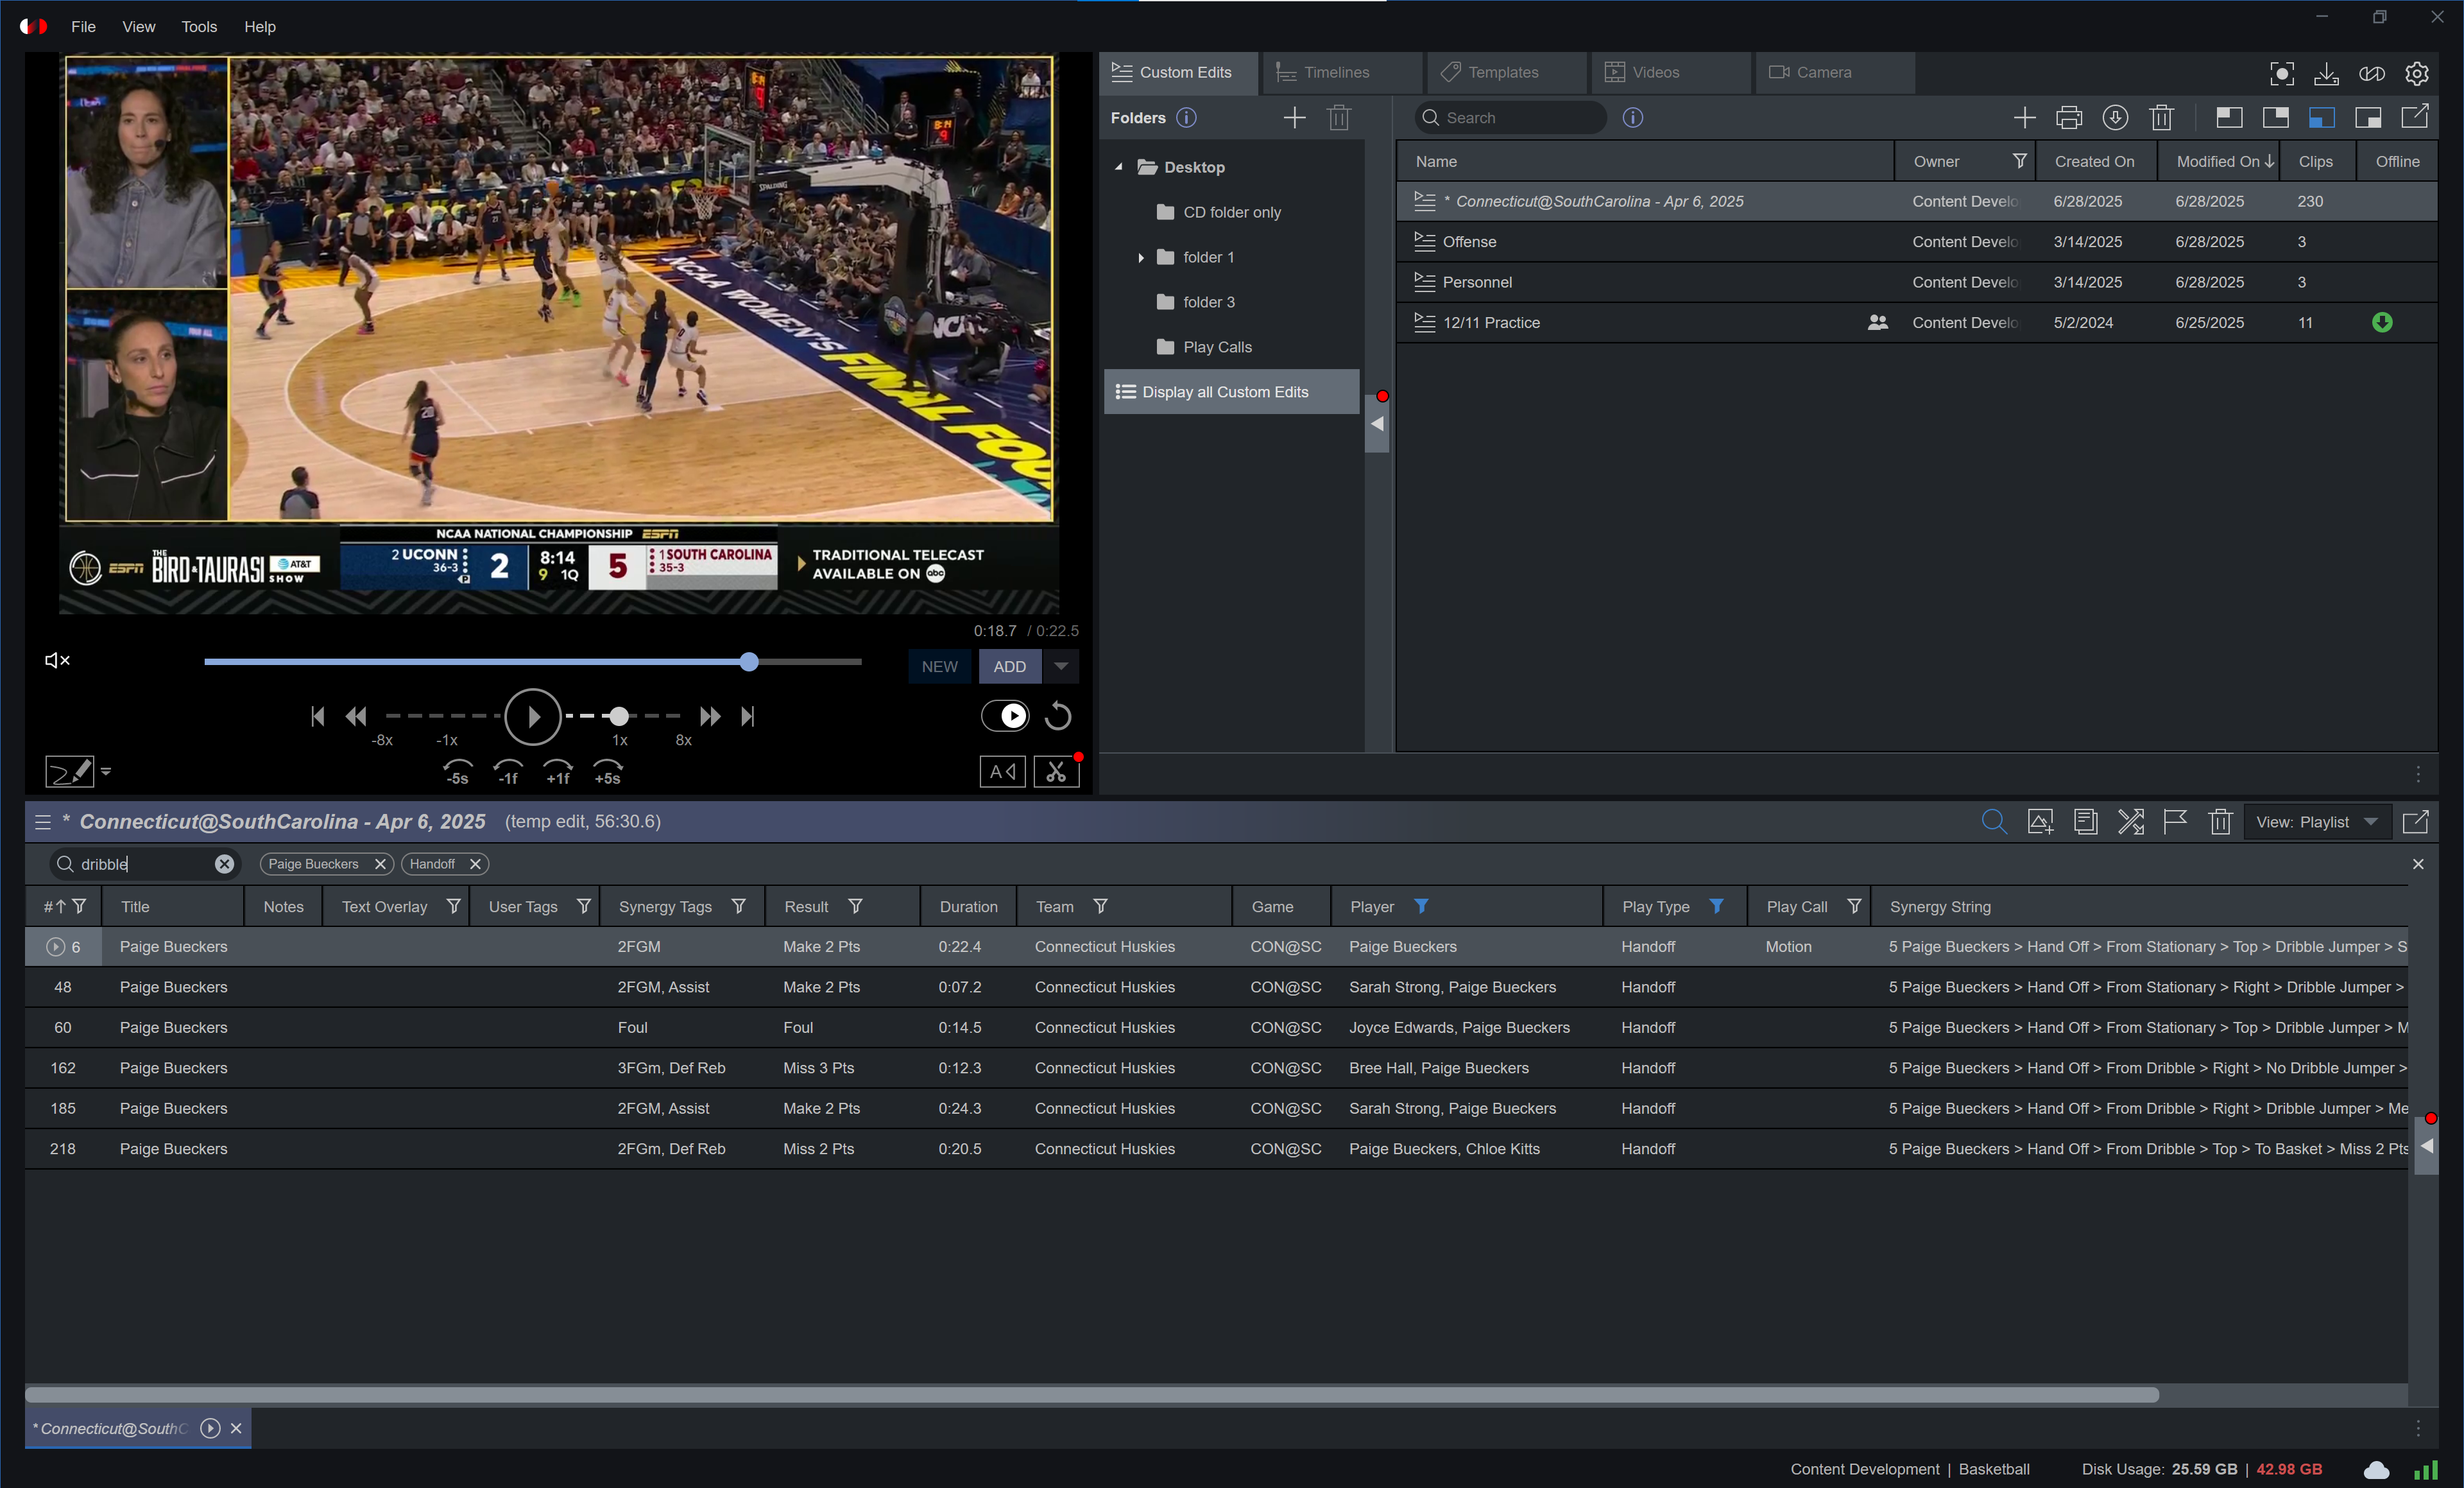This screenshot has height=1488, width=2464.
Task: Click the replay loop icon
Action: coord(1058,716)
